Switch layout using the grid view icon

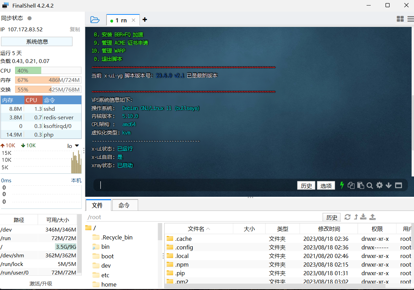(x=400, y=19)
